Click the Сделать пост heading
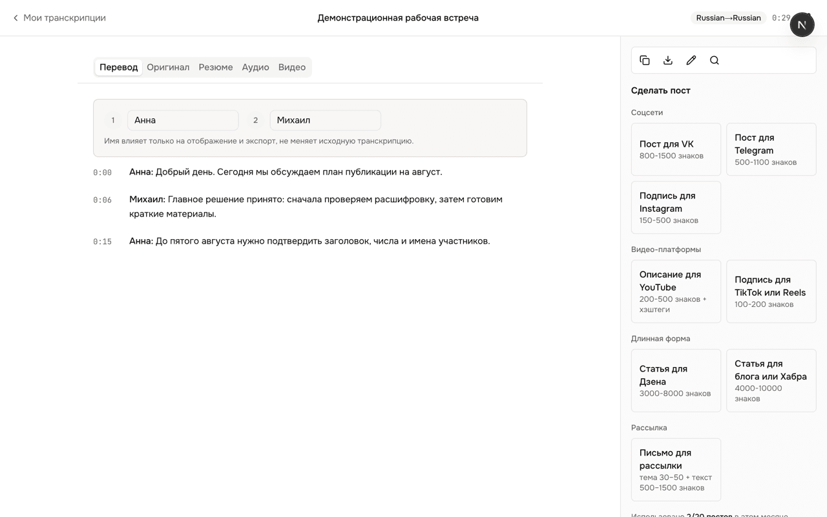The height and width of the screenshot is (517, 827). [x=660, y=90]
